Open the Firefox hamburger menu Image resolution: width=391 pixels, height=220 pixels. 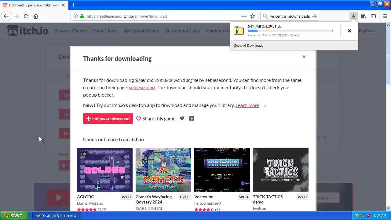click(385, 16)
